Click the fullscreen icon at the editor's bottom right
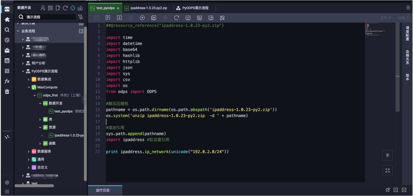 (387, 170)
